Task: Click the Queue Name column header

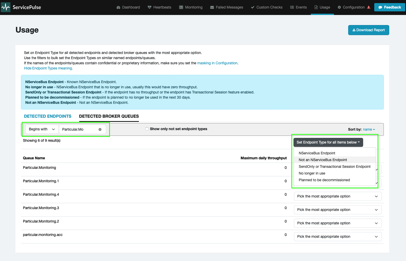Action: [x=34, y=158]
